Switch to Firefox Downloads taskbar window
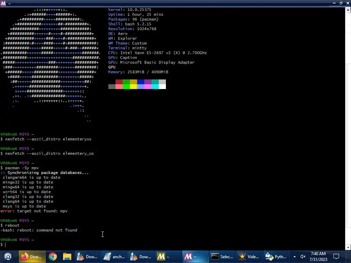 point(32,256)
